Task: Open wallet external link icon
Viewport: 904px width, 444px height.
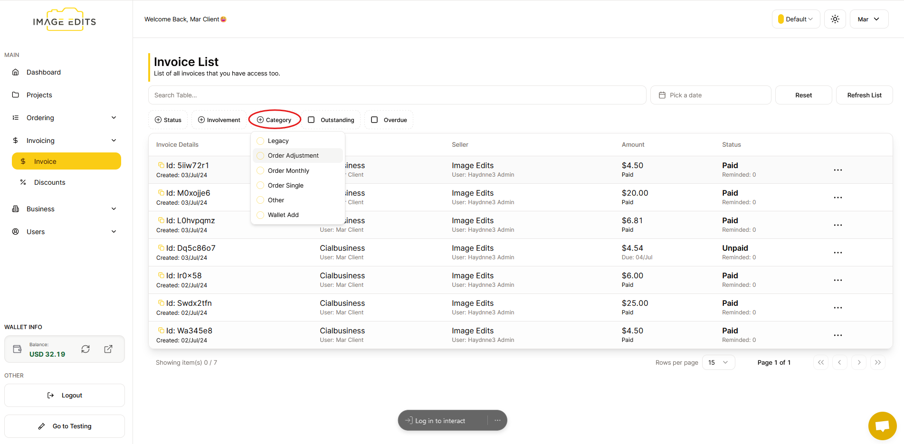Action: click(x=108, y=349)
